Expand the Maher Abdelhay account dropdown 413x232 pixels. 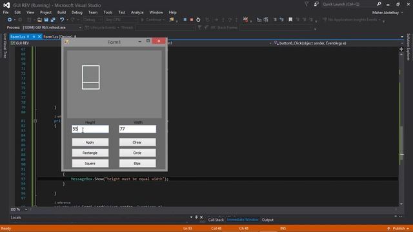coord(402,13)
